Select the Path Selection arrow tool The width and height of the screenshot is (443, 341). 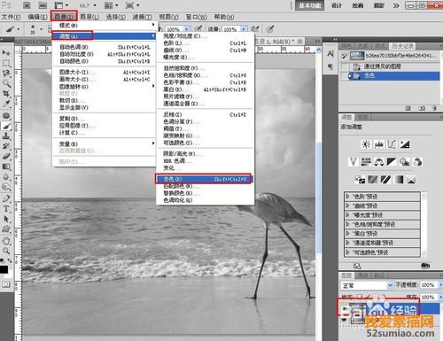point(6,219)
